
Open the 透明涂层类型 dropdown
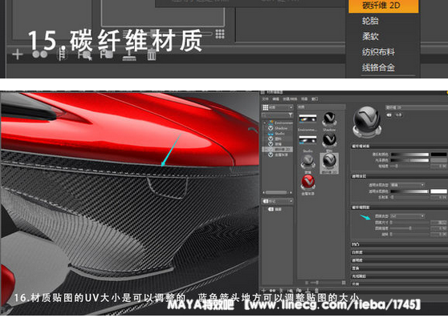click(407, 185)
